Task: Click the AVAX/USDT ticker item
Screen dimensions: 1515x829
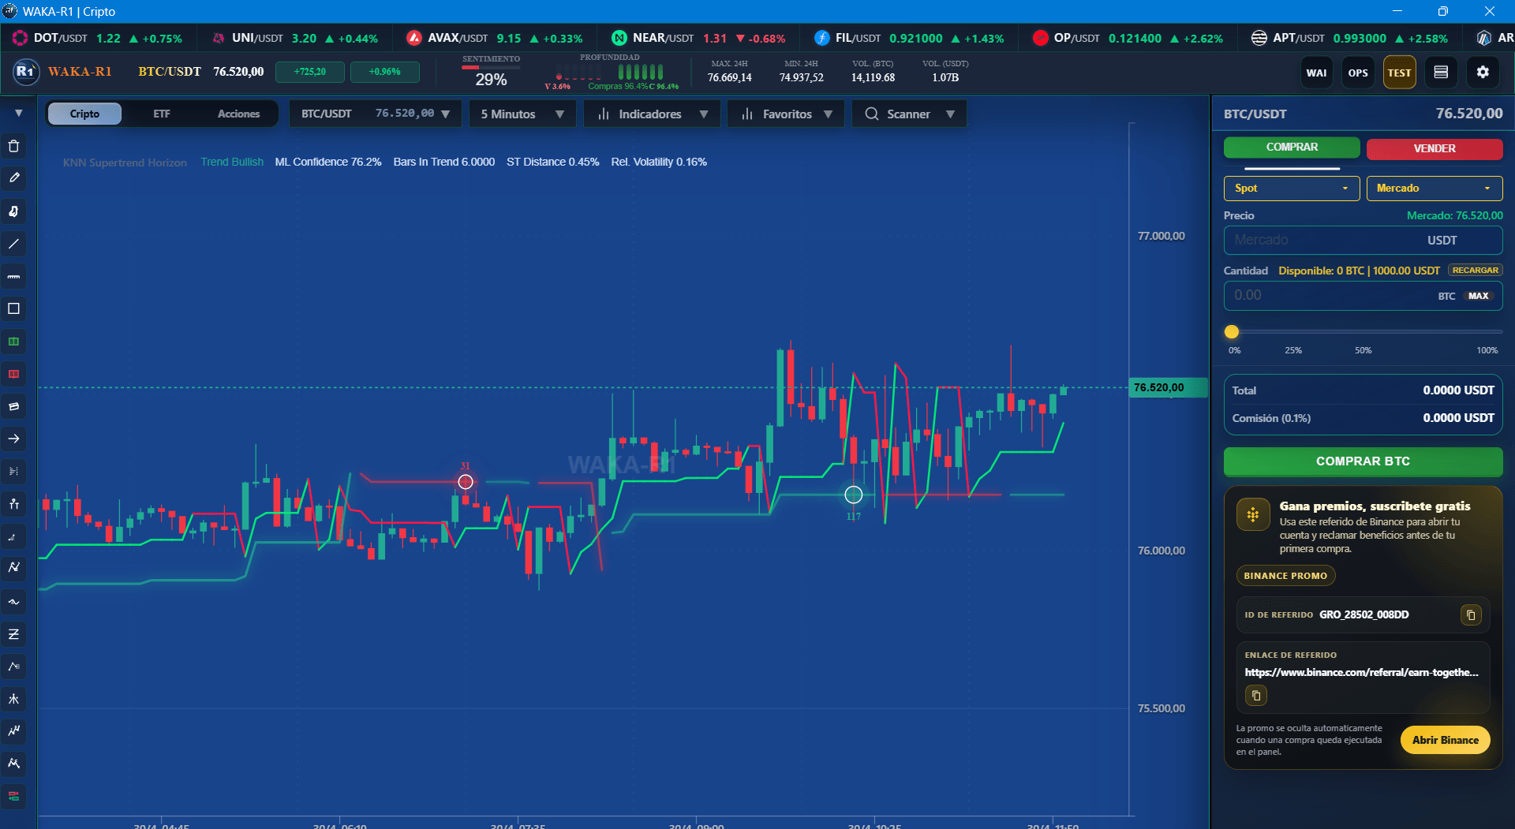Action: click(x=495, y=38)
